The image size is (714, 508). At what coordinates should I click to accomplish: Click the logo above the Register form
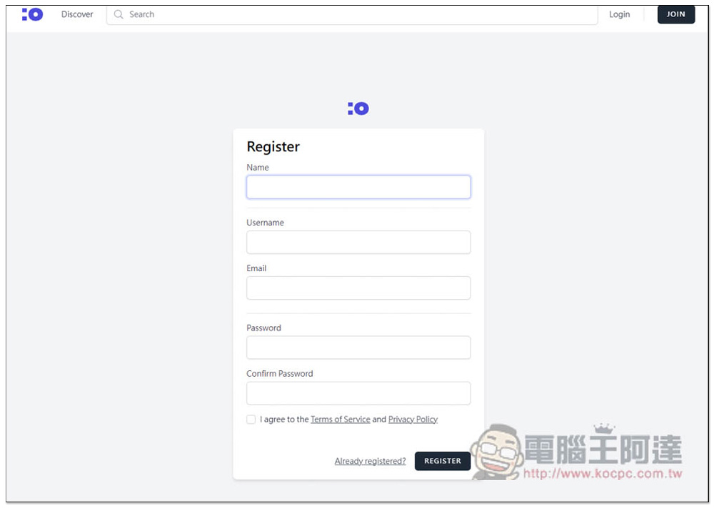[x=358, y=108]
